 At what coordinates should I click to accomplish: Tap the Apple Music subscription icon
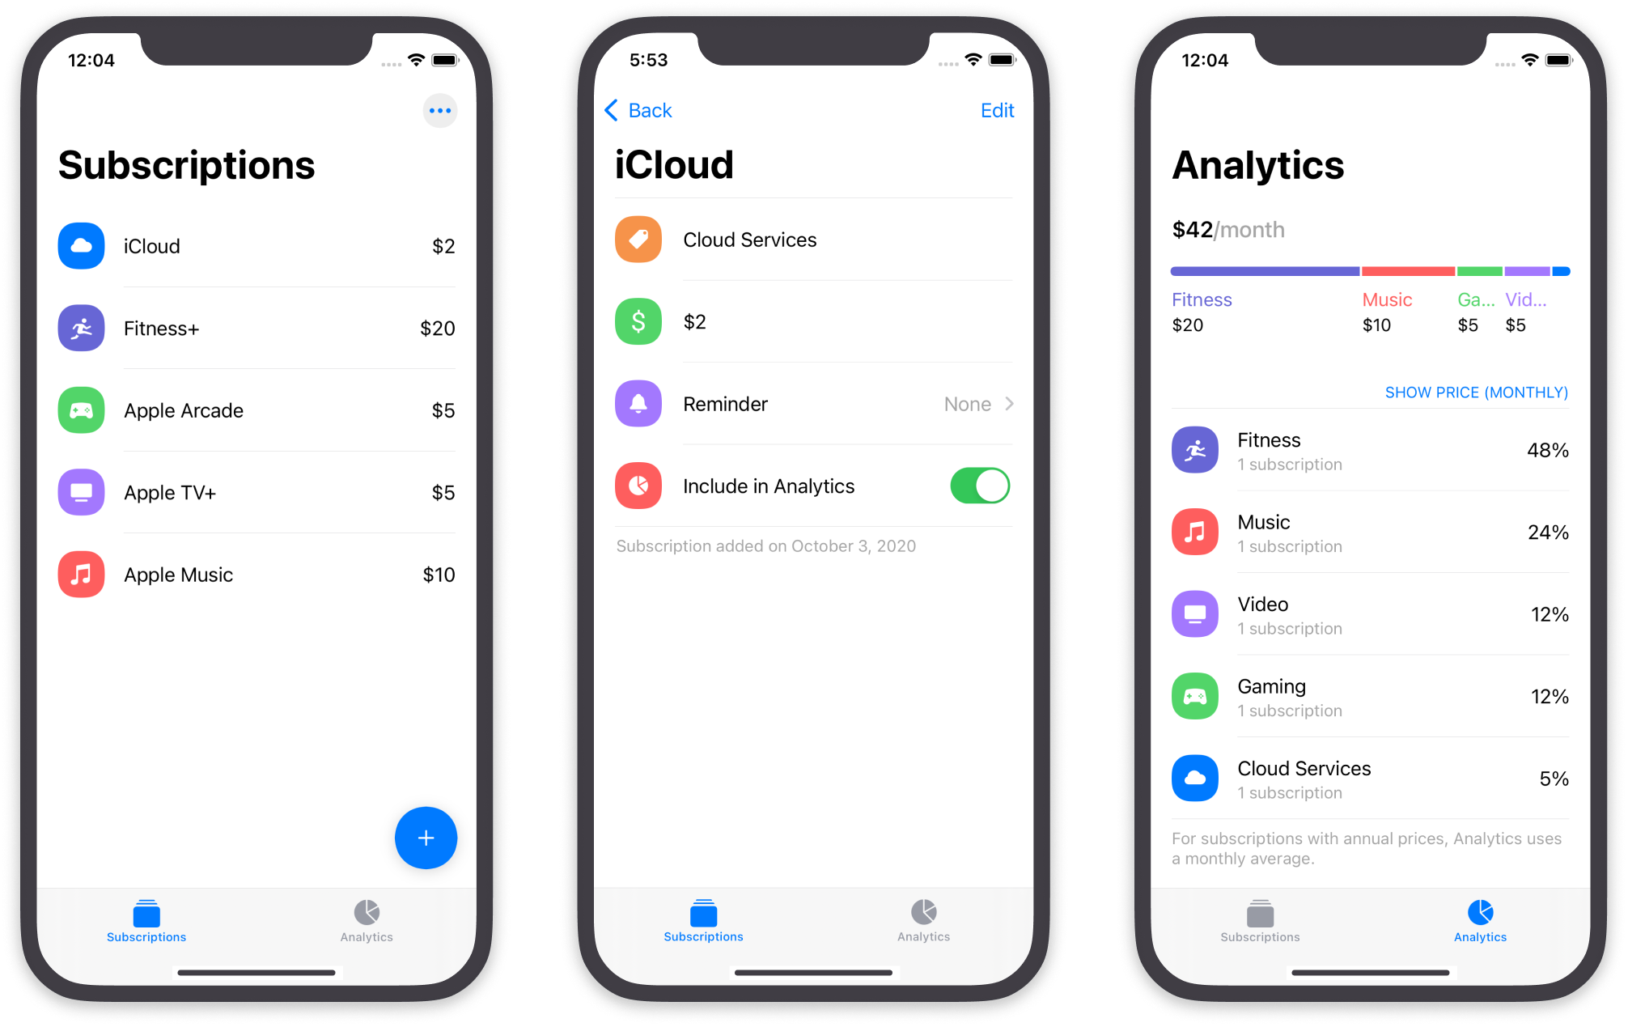[80, 575]
